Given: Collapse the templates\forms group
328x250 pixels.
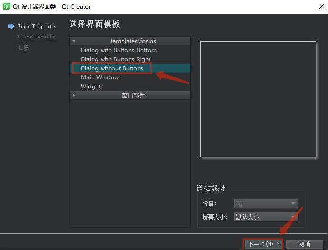Looking at the screenshot, I should point(74,41).
